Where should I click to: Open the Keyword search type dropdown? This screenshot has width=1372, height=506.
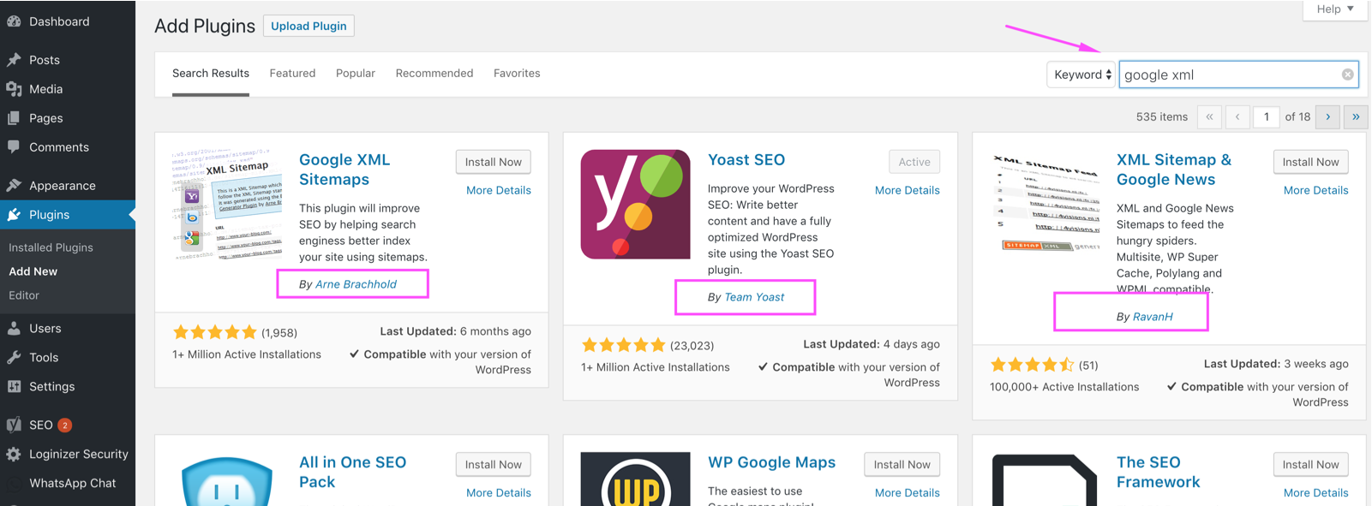point(1081,75)
